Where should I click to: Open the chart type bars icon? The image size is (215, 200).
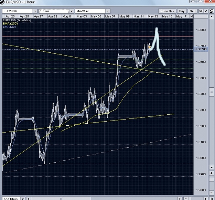point(201,11)
